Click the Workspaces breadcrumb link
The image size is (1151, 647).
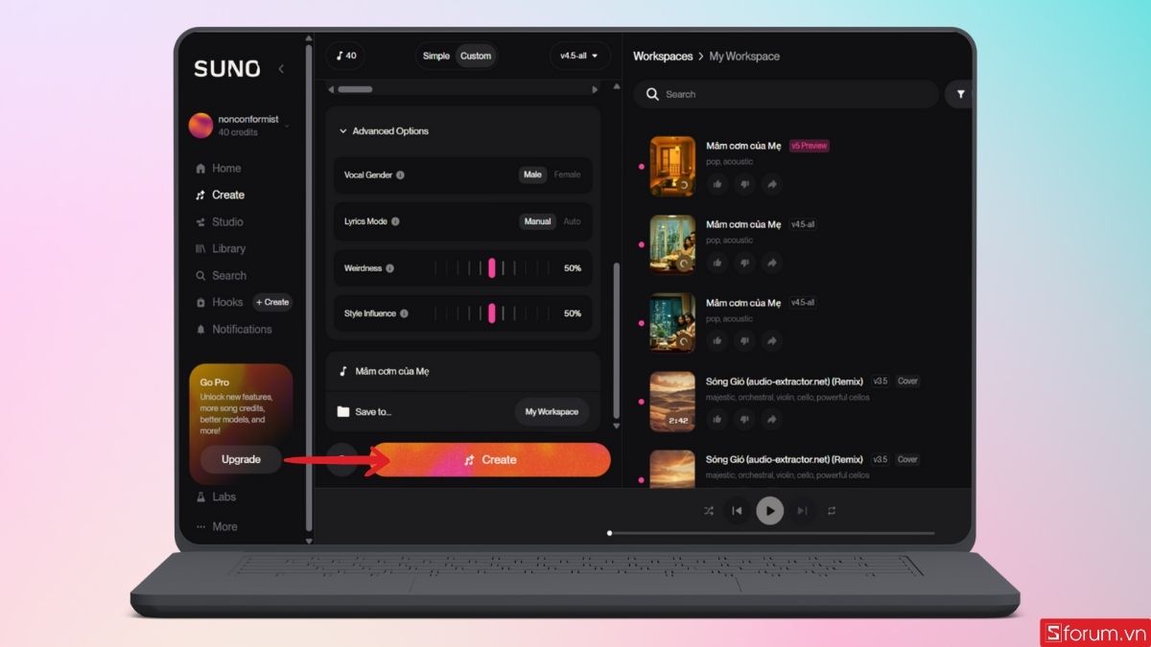pyautogui.click(x=663, y=57)
